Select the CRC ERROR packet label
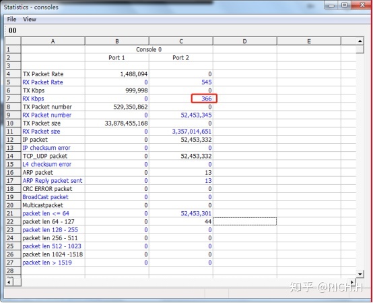This screenshot has height=303, width=373. click(47, 189)
